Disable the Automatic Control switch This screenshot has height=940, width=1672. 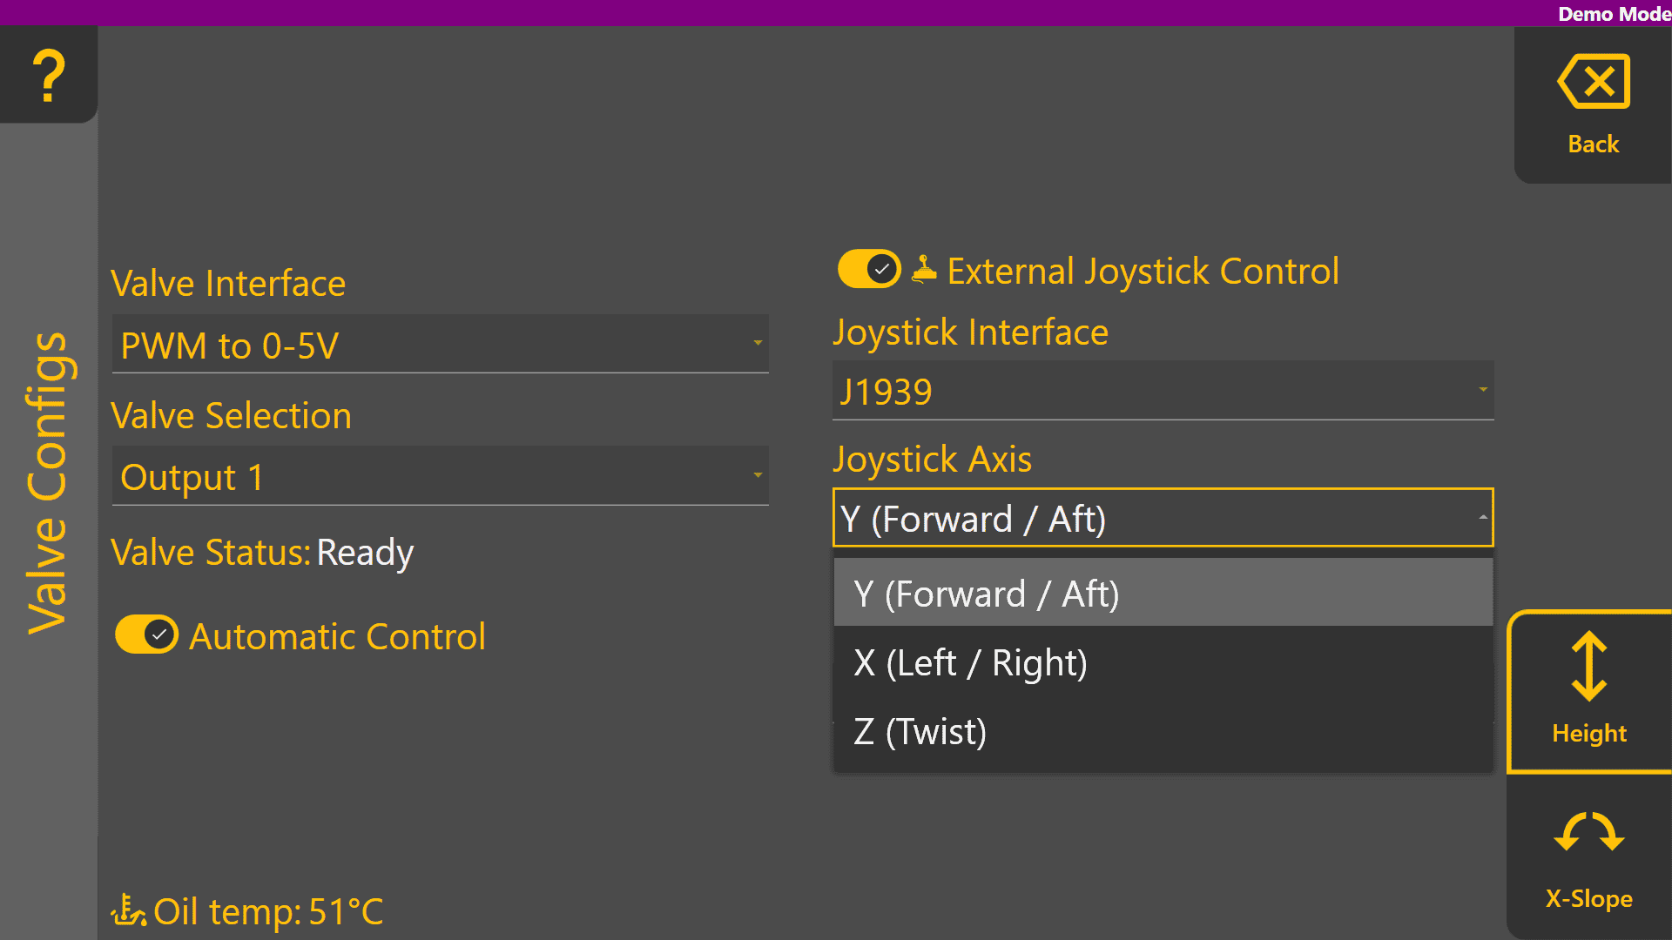[x=146, y=635]
